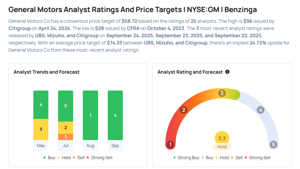Screen dimensions: 300x169
Task: Click the Hold rating badge under the score
Action: 222,147
